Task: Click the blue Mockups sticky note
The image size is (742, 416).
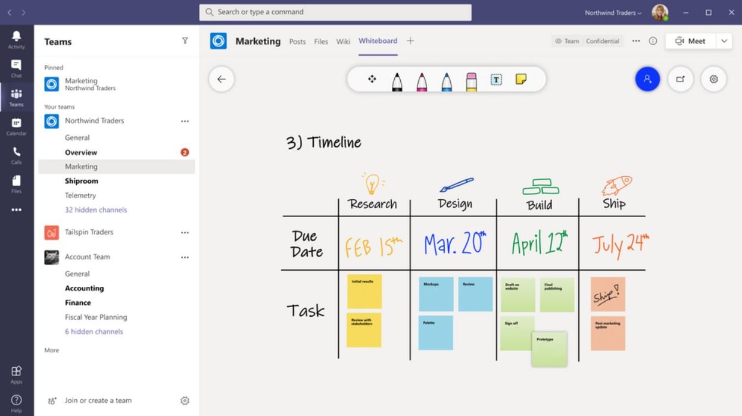Action: point(436,294)
